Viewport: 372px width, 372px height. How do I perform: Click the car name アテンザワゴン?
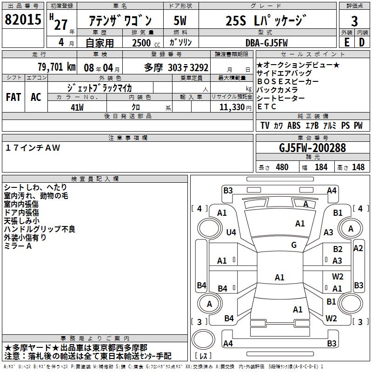120,20
